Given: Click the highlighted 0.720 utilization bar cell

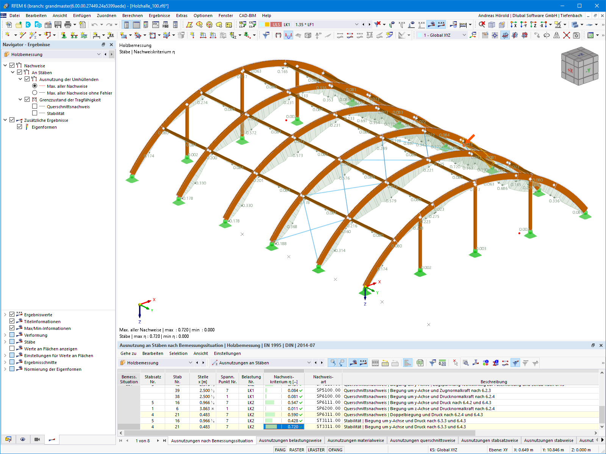Looking at the screenshot, I should click(284, 427).
